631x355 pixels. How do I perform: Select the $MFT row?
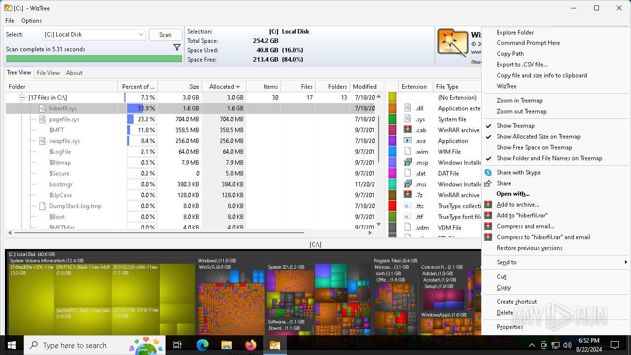click(x=191, y=130)
